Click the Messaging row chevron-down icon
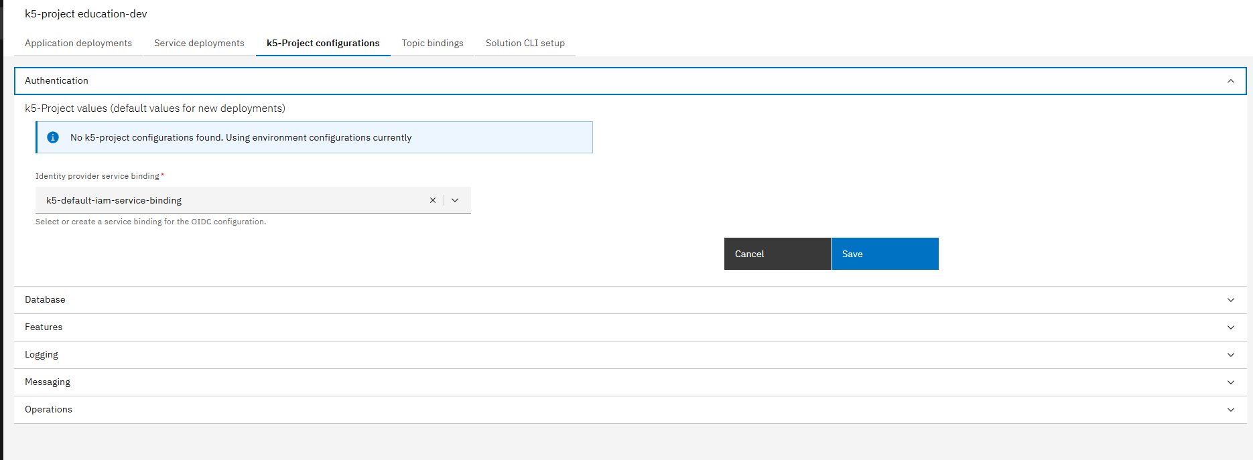The height and width of the screenshot is (460, 1253). pyautogui.click(x=1230, y=382)
